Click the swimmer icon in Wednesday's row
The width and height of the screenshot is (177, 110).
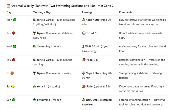[x=35, y=47]
